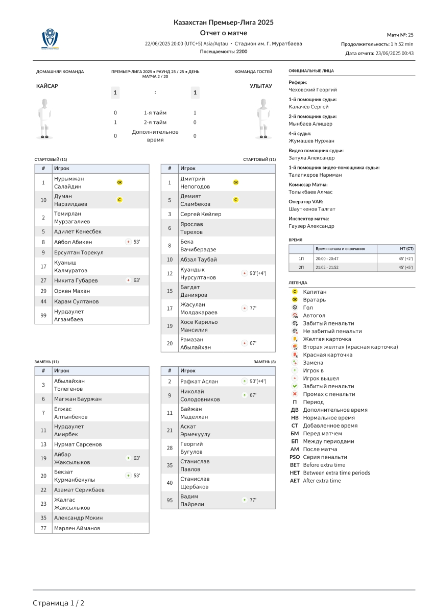Click the captain badge beside Думан Нарзилдаев

(x=119, y=200)
